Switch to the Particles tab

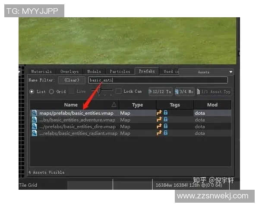pos(120,72)
